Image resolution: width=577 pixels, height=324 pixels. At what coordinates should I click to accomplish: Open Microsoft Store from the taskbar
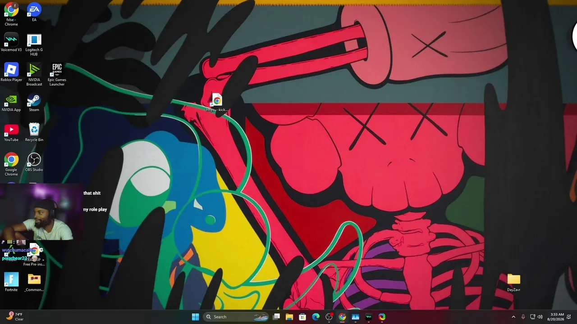coord(302,317)
